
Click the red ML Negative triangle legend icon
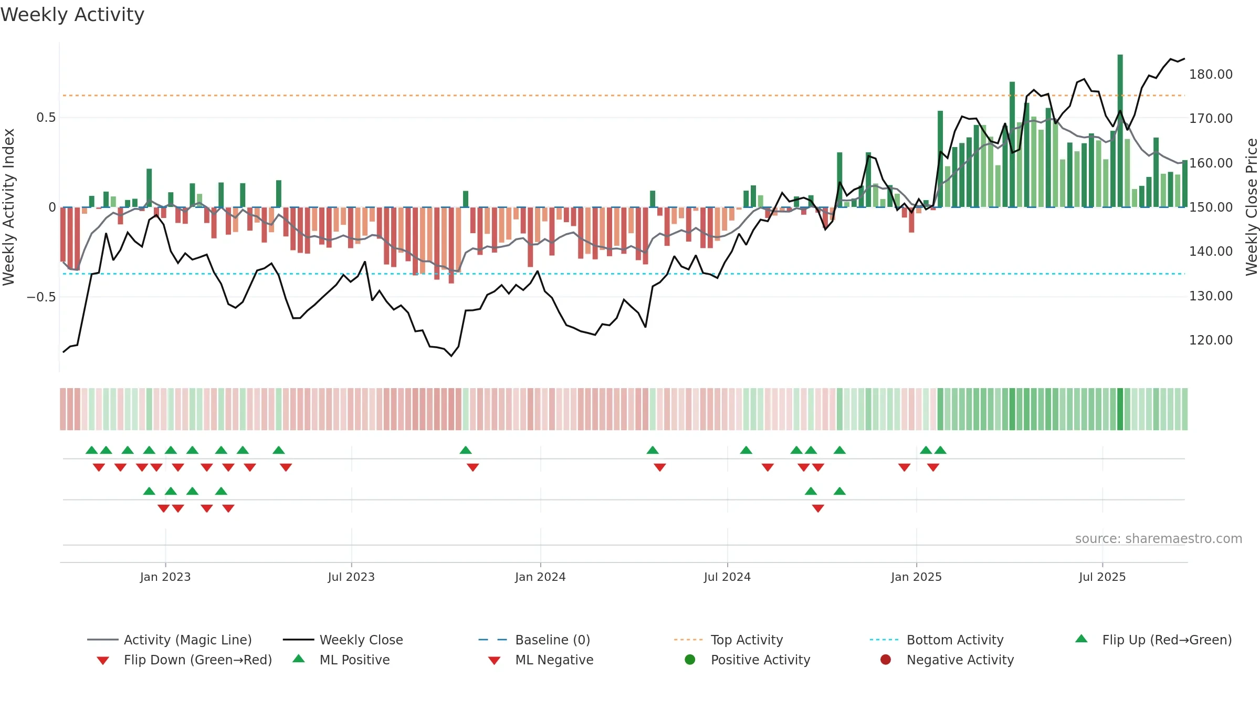tap(495, 661)
